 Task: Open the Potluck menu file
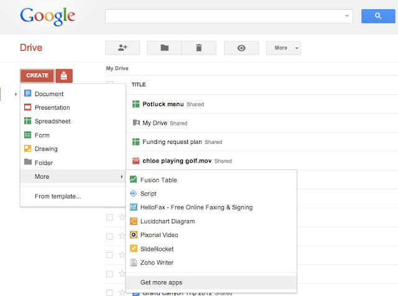163,104
